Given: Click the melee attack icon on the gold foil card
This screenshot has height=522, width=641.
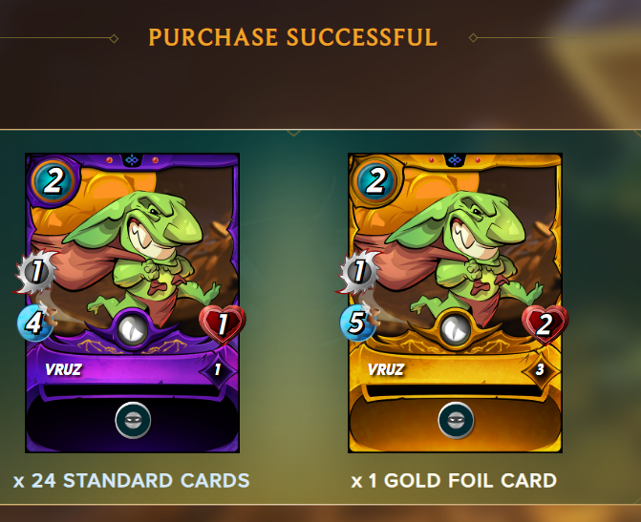Looking at the screenshot, I should (x=358, y=271).
